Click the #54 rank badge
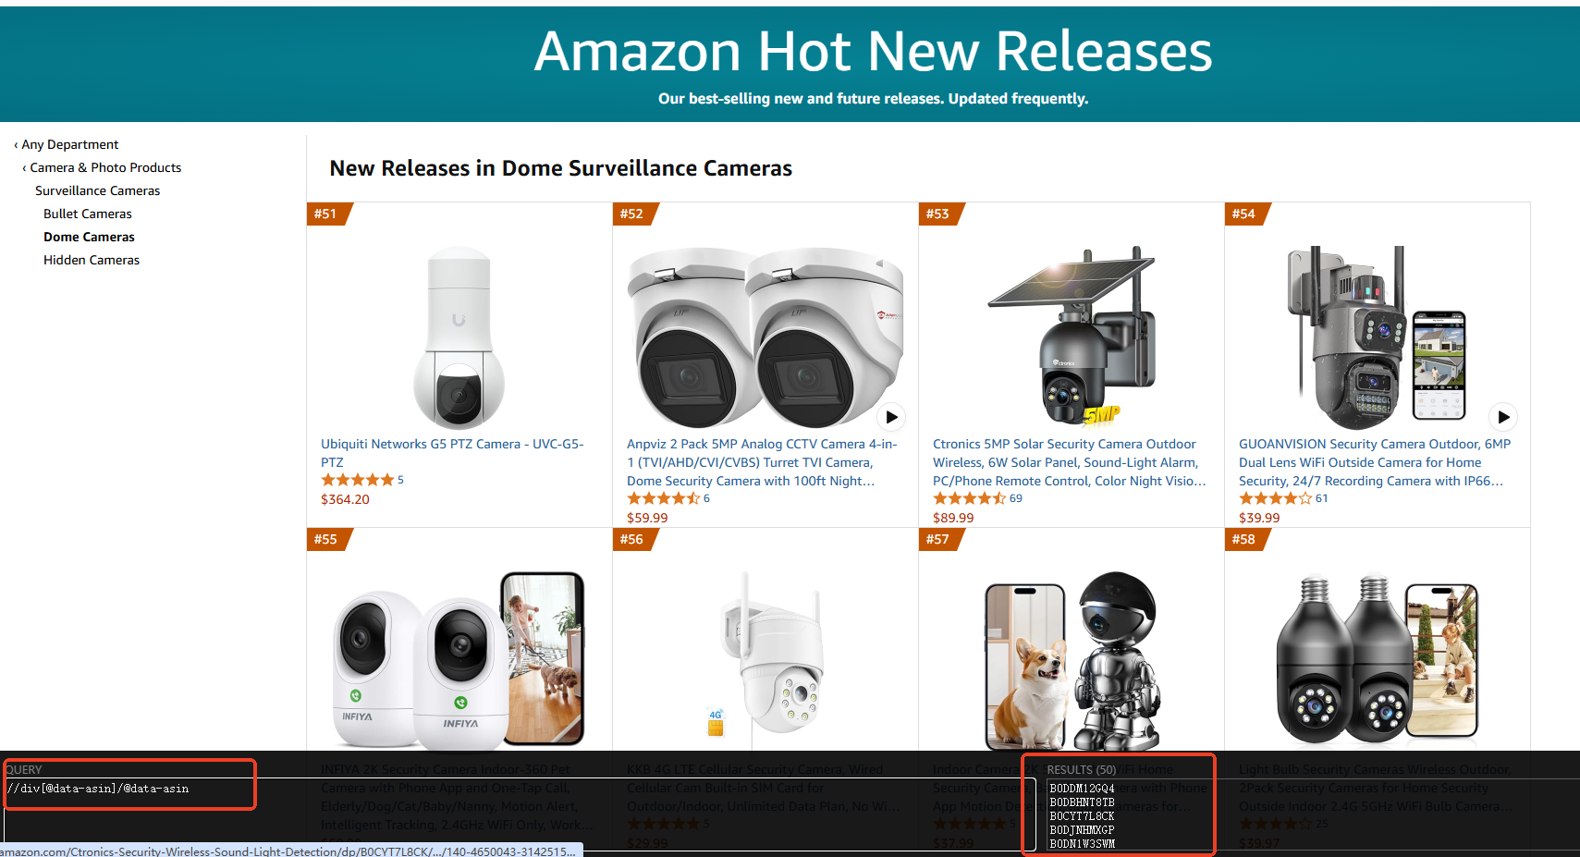1580x857 pixels. 1245,214
